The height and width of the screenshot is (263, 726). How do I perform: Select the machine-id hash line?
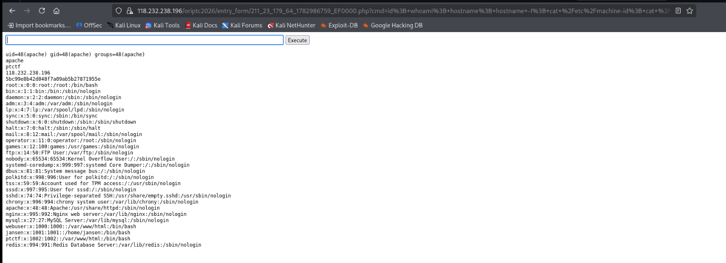click(x=53, y=79)
